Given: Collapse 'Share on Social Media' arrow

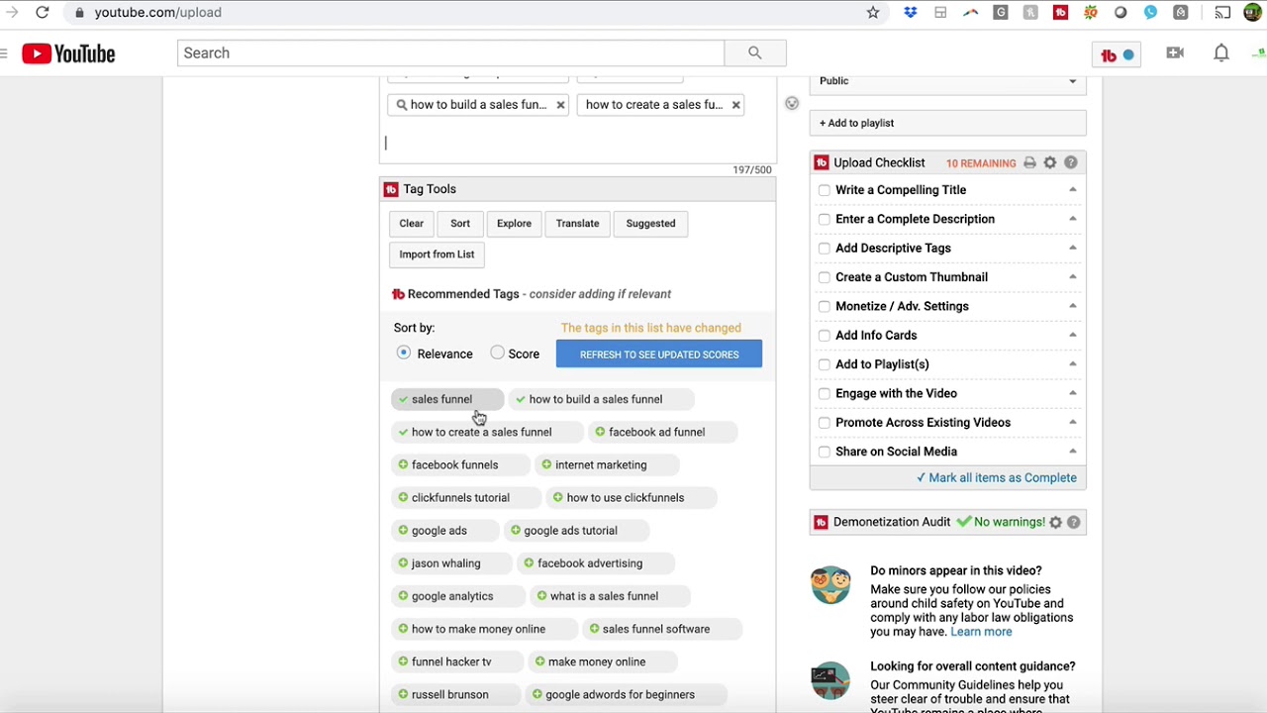Looking at the screenshot, I should (x=1072, y=452).
